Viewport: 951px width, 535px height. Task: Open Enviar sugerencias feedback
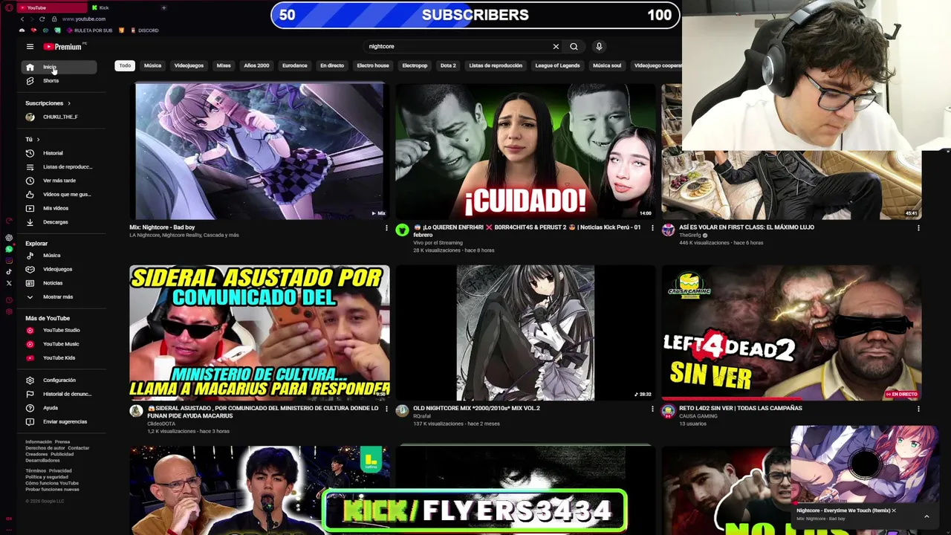59,421
